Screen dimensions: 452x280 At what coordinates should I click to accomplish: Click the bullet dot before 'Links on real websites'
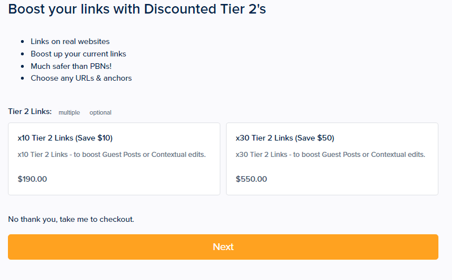point(22,42)
